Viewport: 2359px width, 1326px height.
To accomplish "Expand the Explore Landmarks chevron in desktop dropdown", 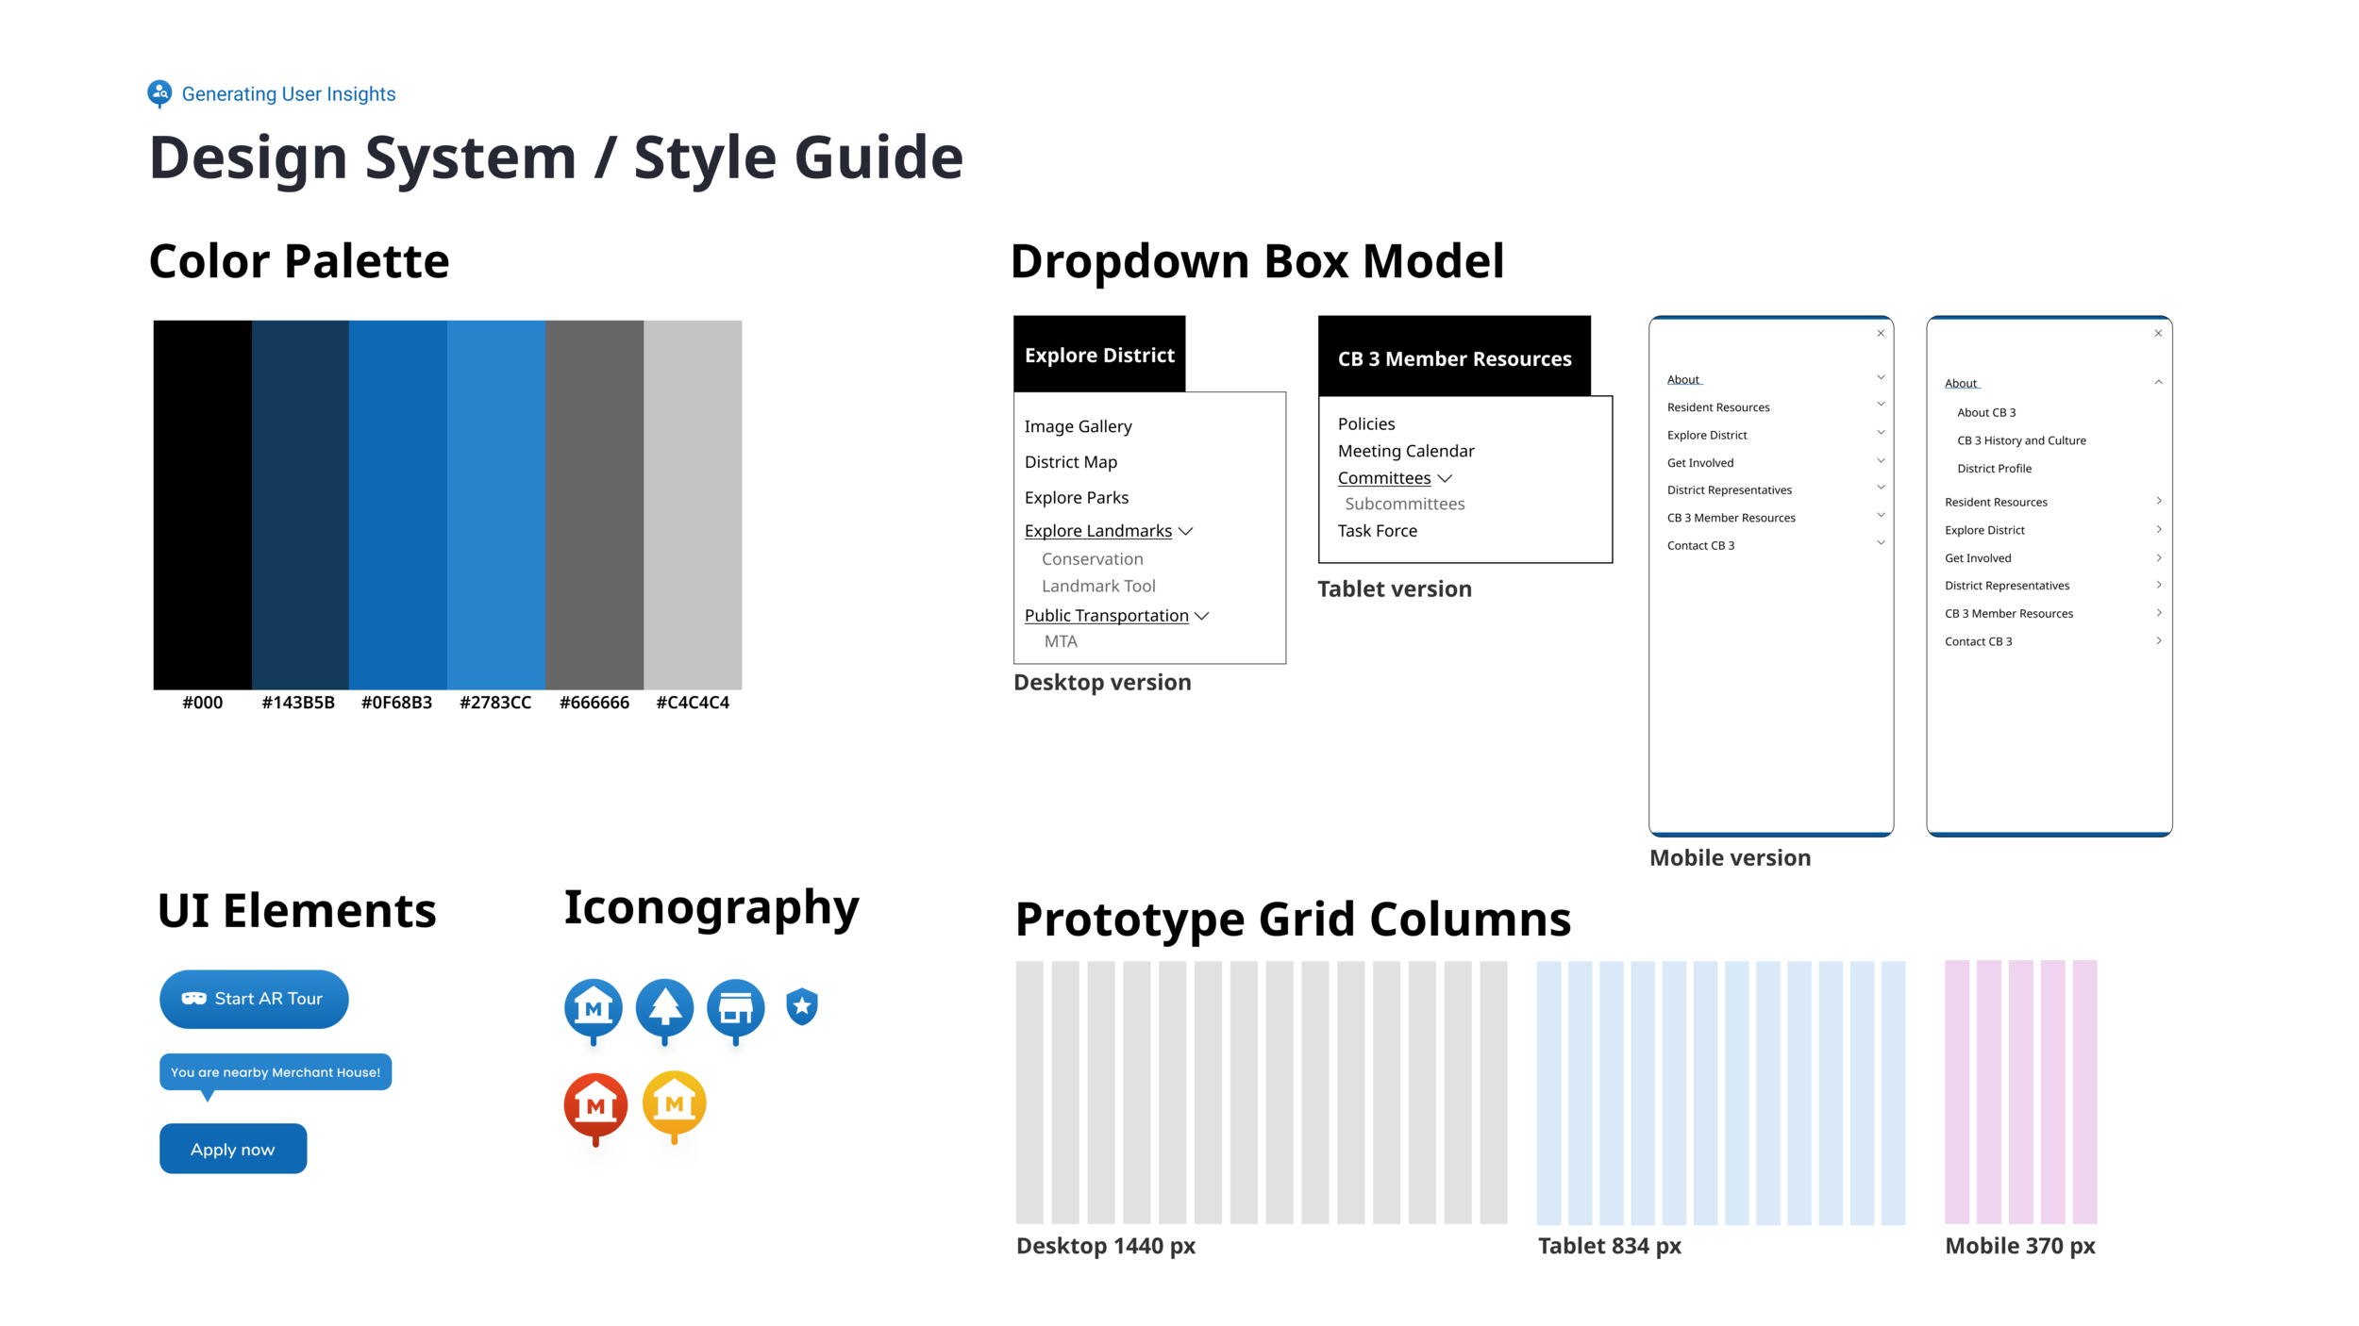I will click(1186, 531).
